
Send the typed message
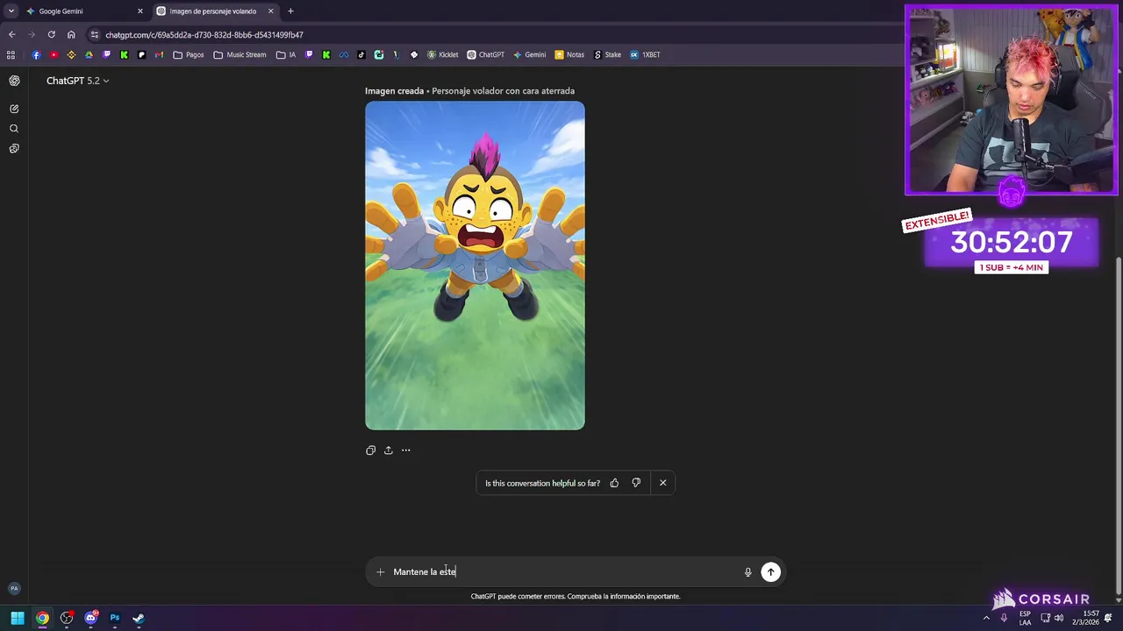(x=770, y=572)
